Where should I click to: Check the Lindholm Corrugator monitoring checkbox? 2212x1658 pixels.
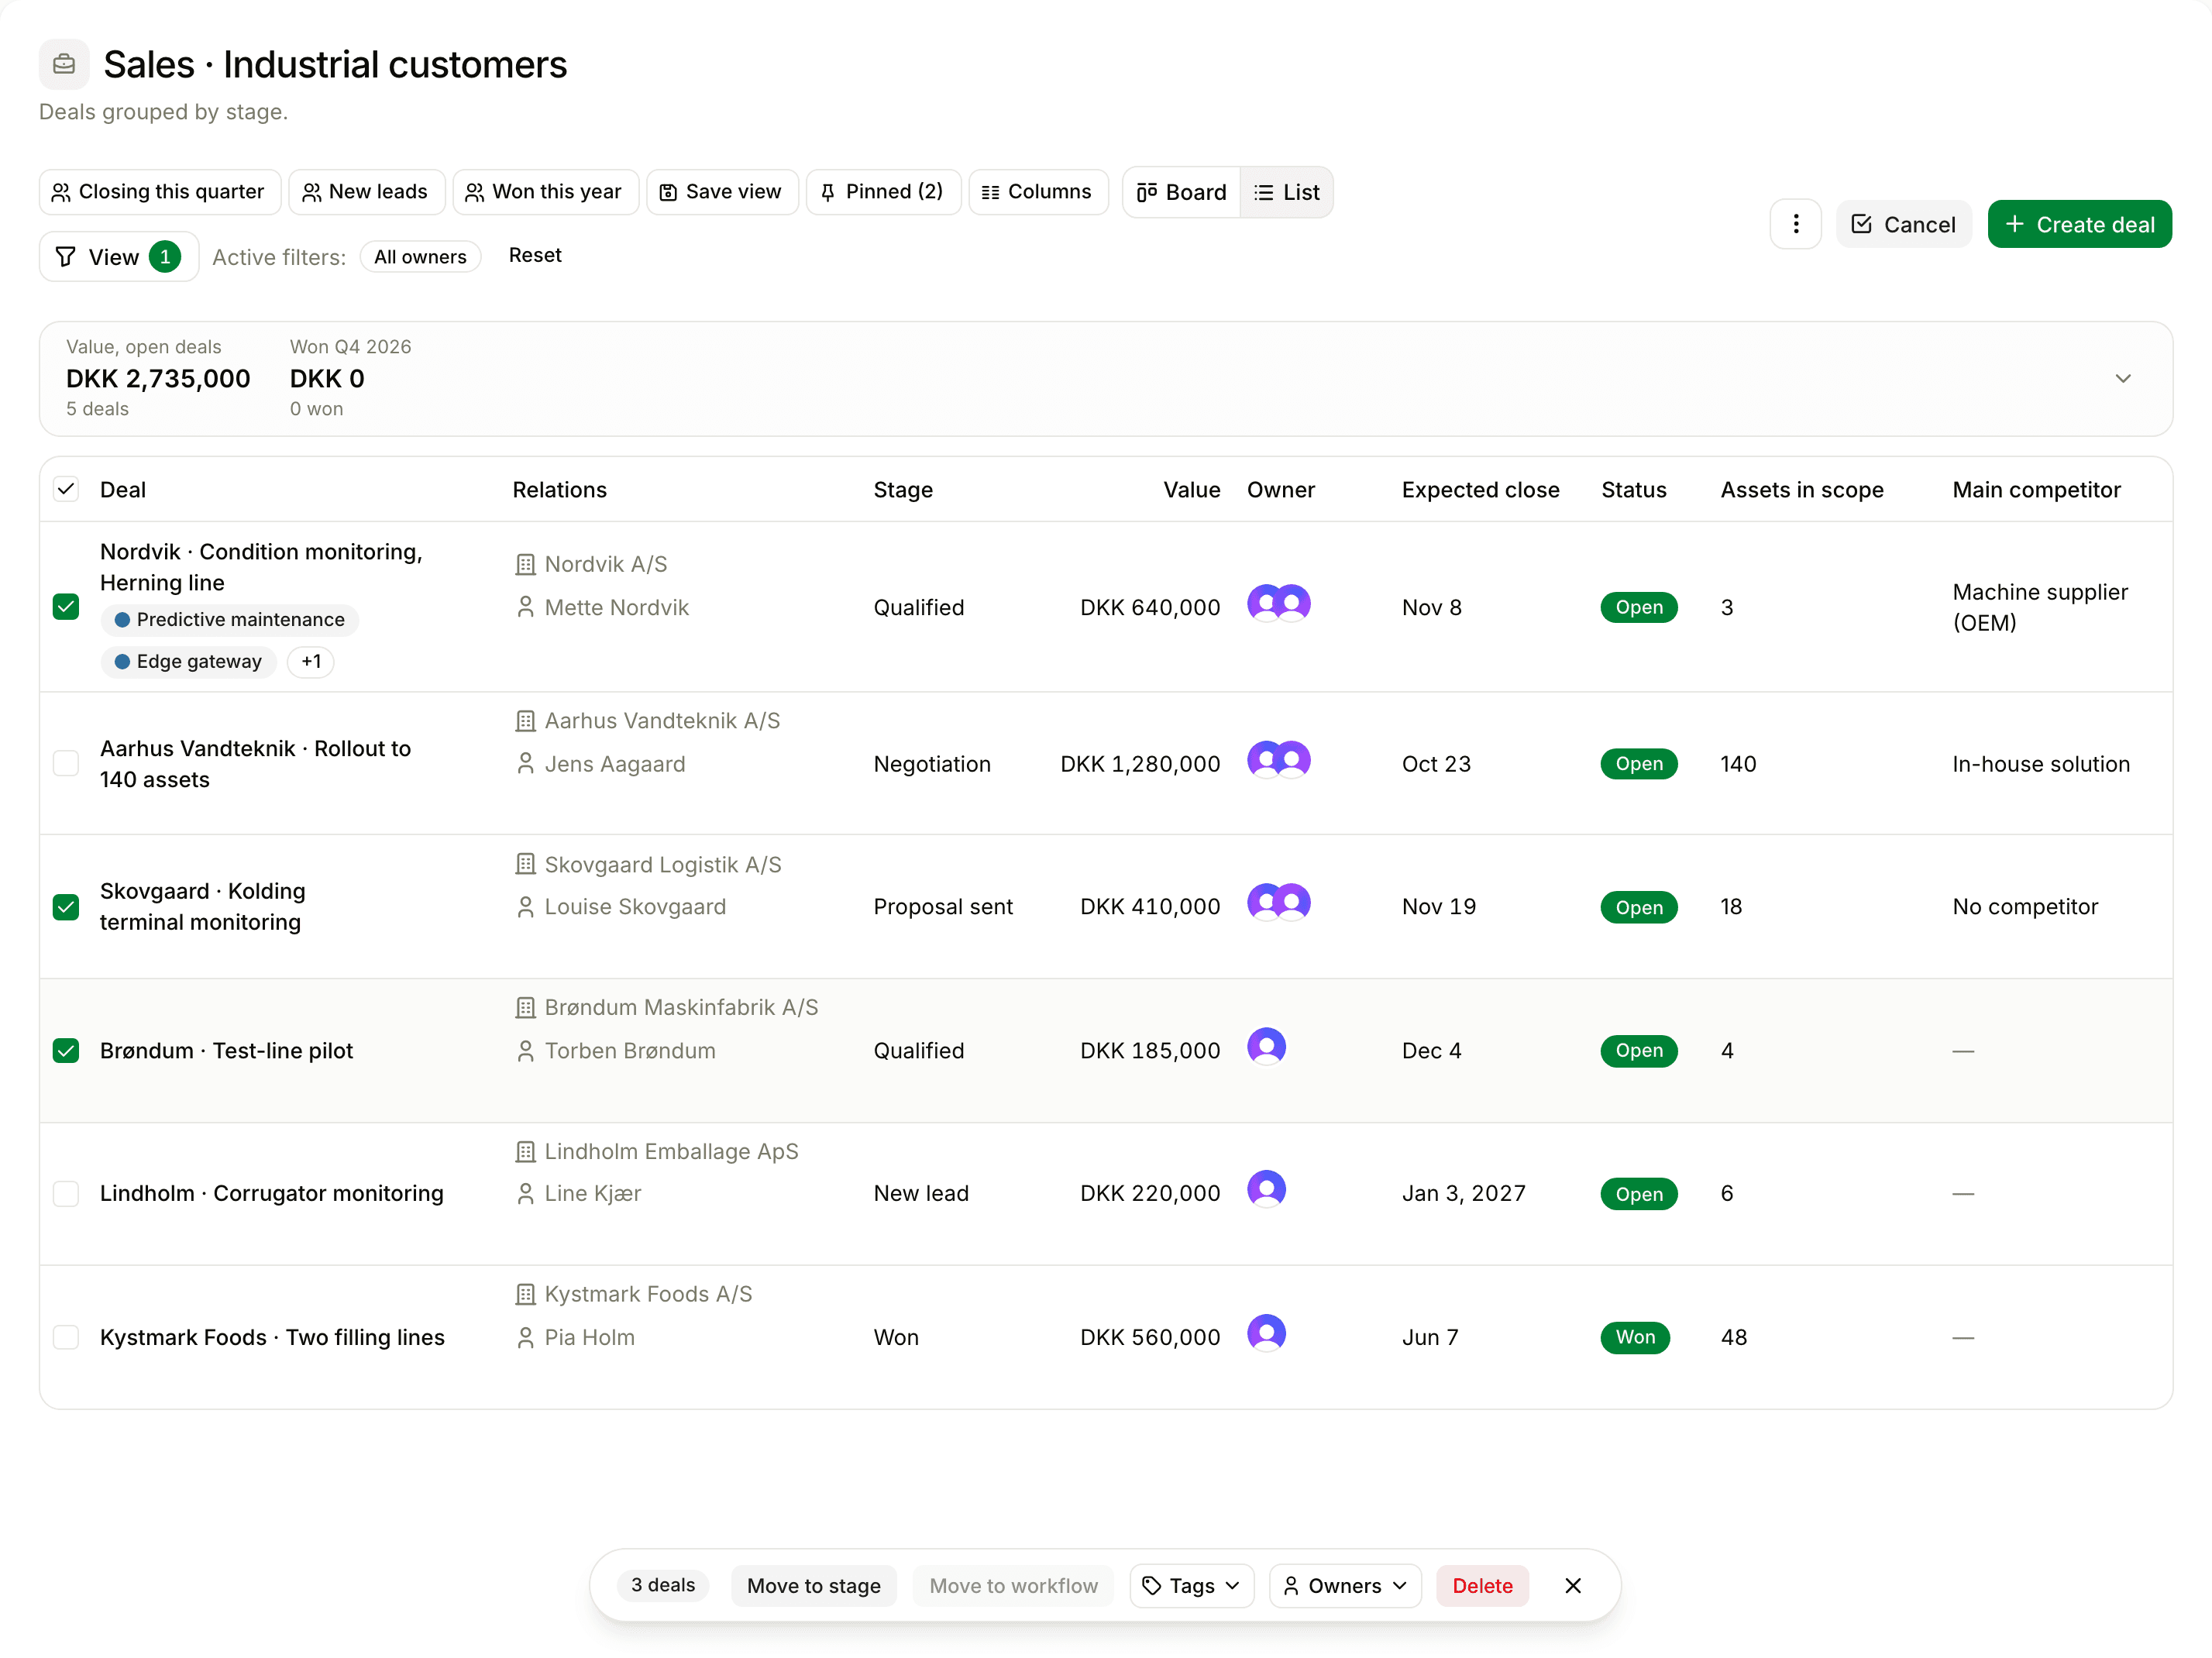coord(66,1194)
